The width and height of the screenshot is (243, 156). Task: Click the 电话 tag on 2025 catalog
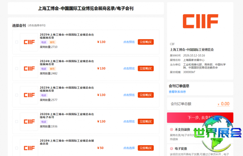point(44,42)
